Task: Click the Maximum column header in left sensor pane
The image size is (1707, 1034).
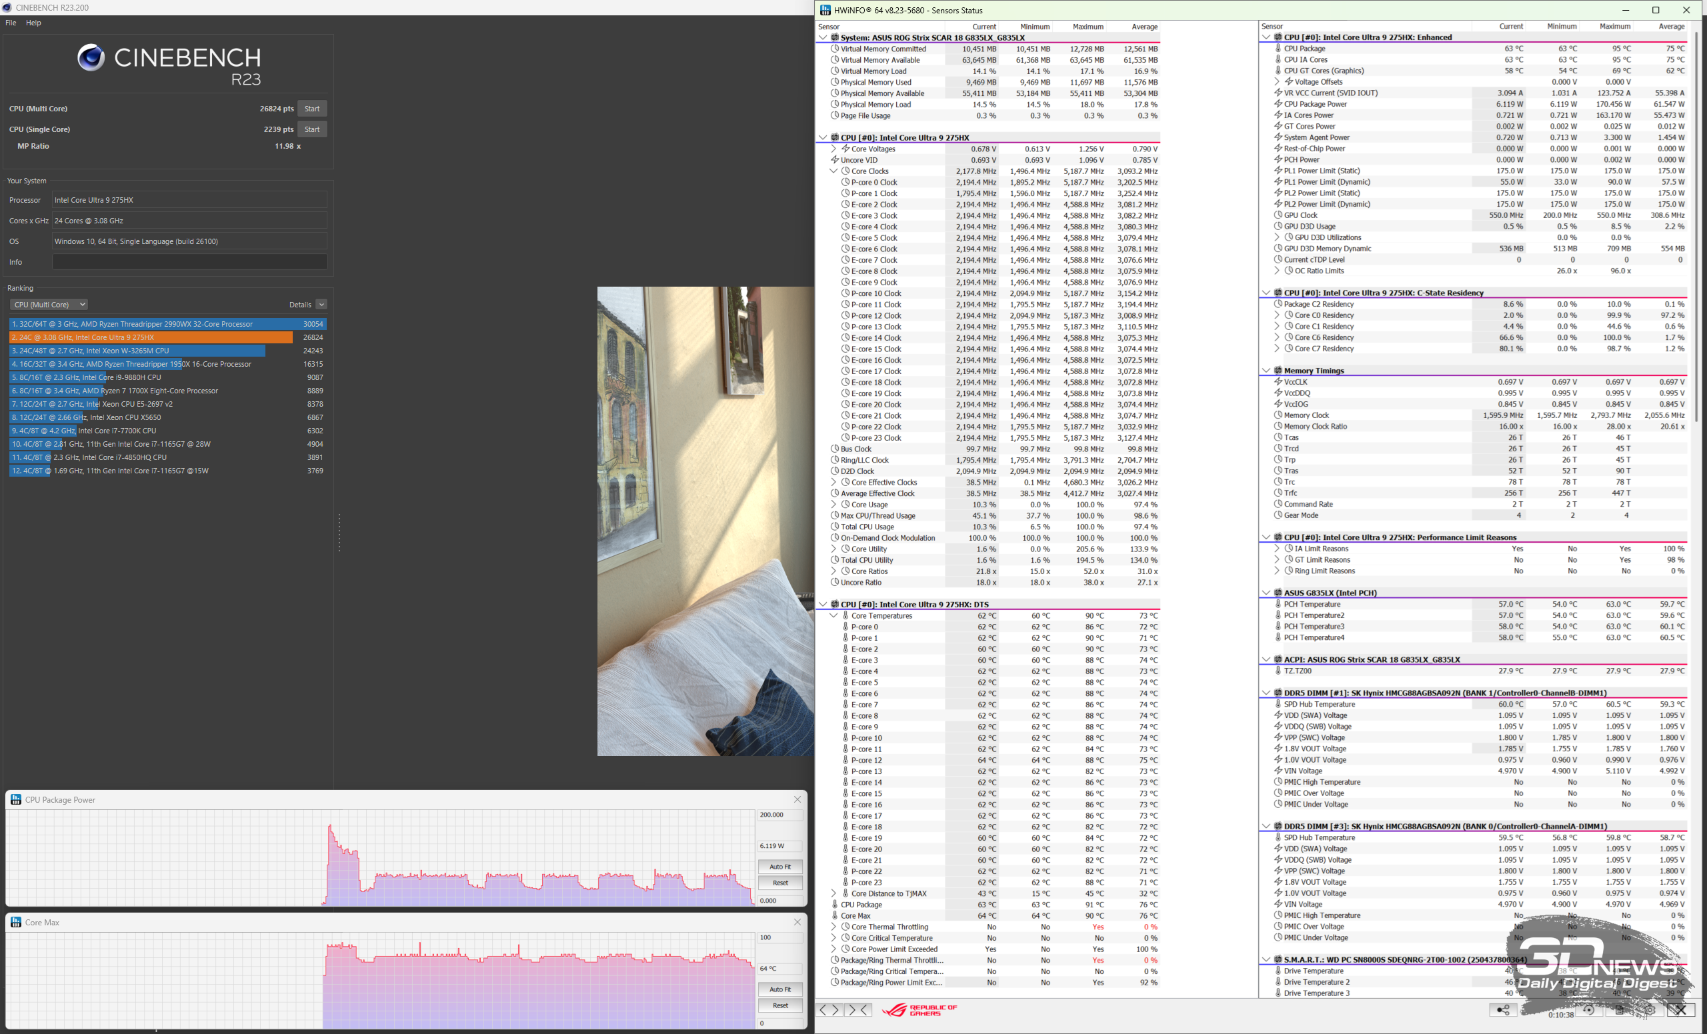Action: (x=1088, y=26)
